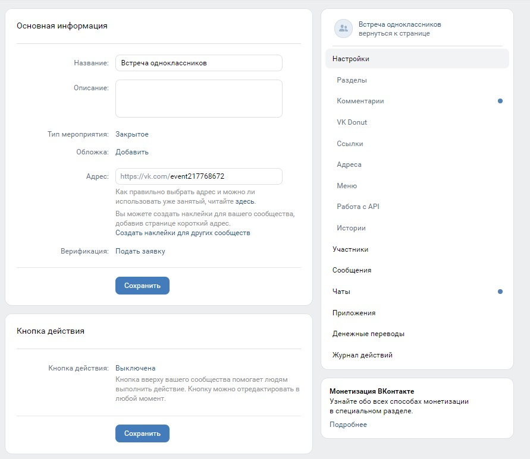530x459 pixels.
Task: Click into the Описание text area
Action: 199,99
